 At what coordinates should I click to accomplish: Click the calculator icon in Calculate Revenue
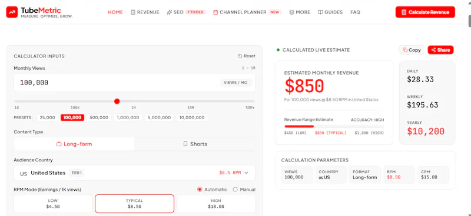(x=404, y=12)
